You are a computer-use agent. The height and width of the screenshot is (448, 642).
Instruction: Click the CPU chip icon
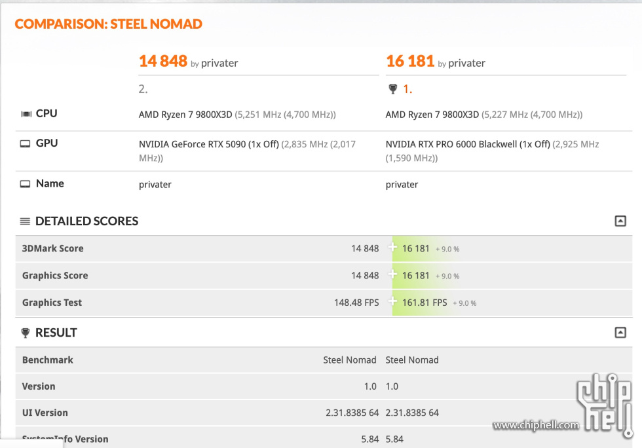(x=26, y=114)
